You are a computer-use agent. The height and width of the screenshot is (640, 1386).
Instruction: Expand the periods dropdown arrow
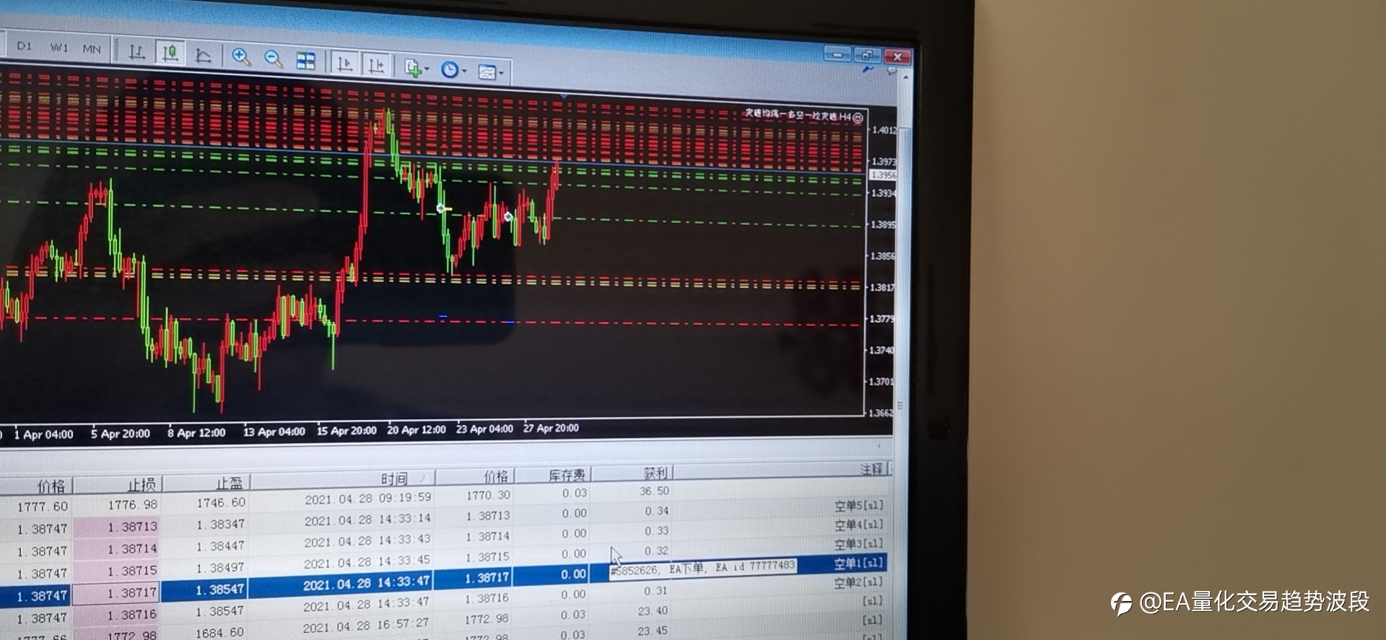click(x=464, y=71)
